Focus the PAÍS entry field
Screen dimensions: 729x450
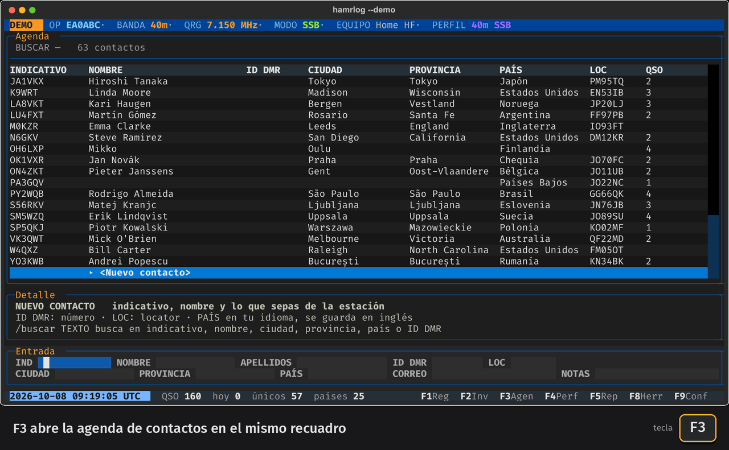pyautogui.click(x=347, y=374)
